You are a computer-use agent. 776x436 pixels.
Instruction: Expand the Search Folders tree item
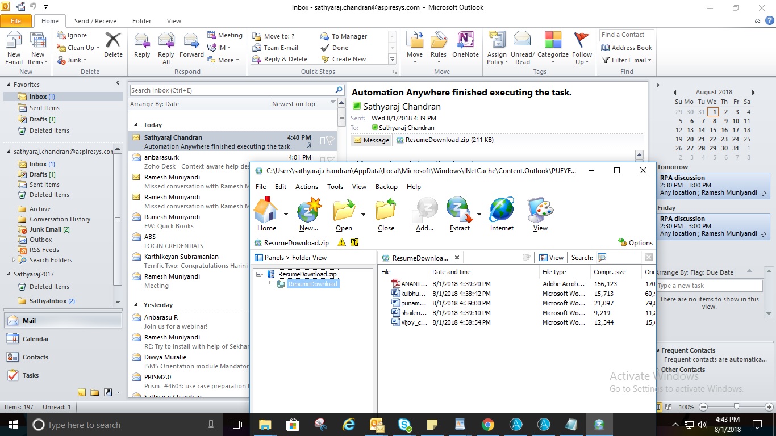(x=14, y=260)
